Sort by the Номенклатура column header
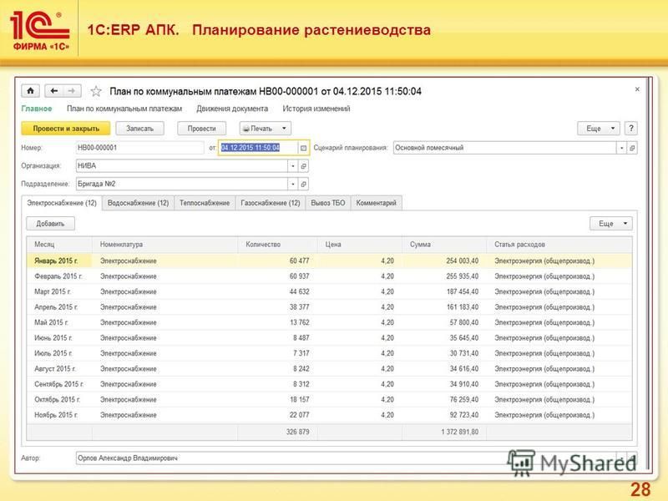This screenshot has width=668, height=501. click(x=164, y=244)
